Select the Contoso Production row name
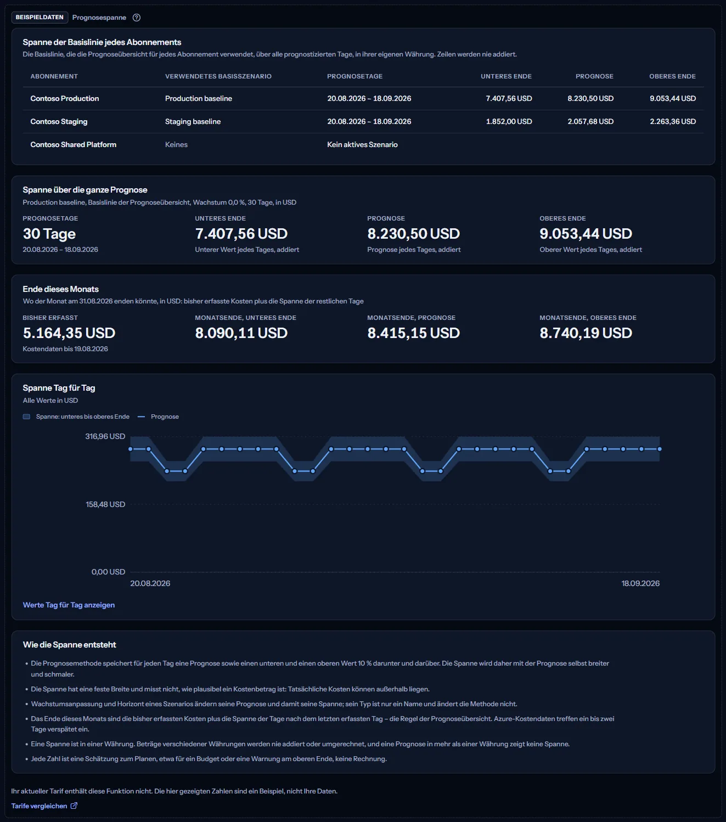The height and width of the screenshot is (822, 726). click(65, 99)
